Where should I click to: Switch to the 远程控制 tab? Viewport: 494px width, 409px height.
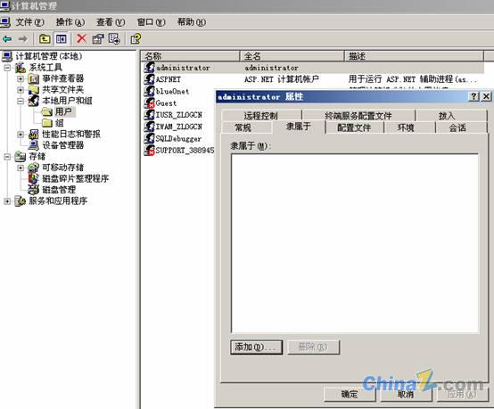pos(261,116)
